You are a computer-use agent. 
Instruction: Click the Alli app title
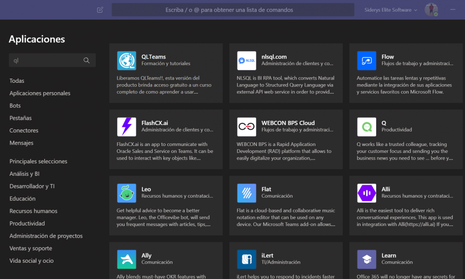(385, 189)
